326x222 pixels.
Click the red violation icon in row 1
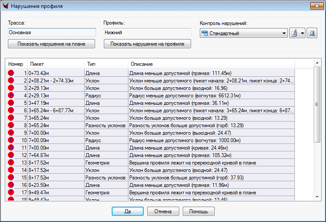tap(11, 73)
